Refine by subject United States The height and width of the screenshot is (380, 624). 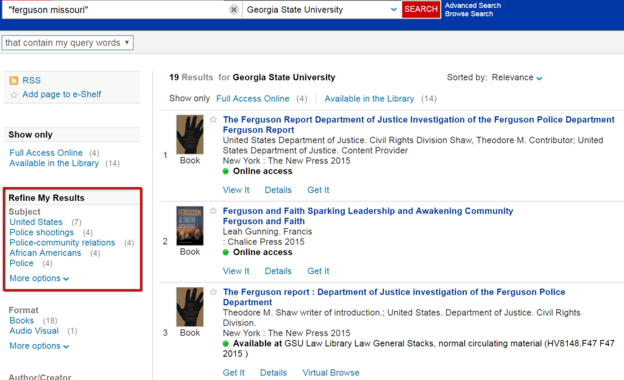[x=36, y=222]
